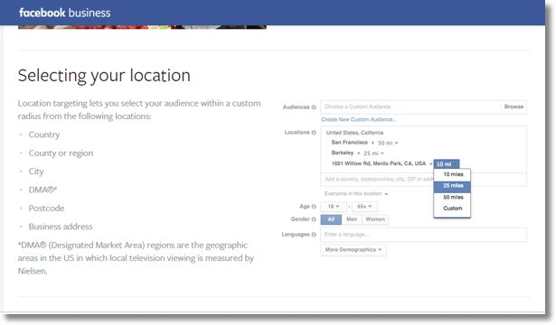556x325 pixels.
Task: Open San Francisco 50 mi radius dropdown
Action: (x=388, y=143)
